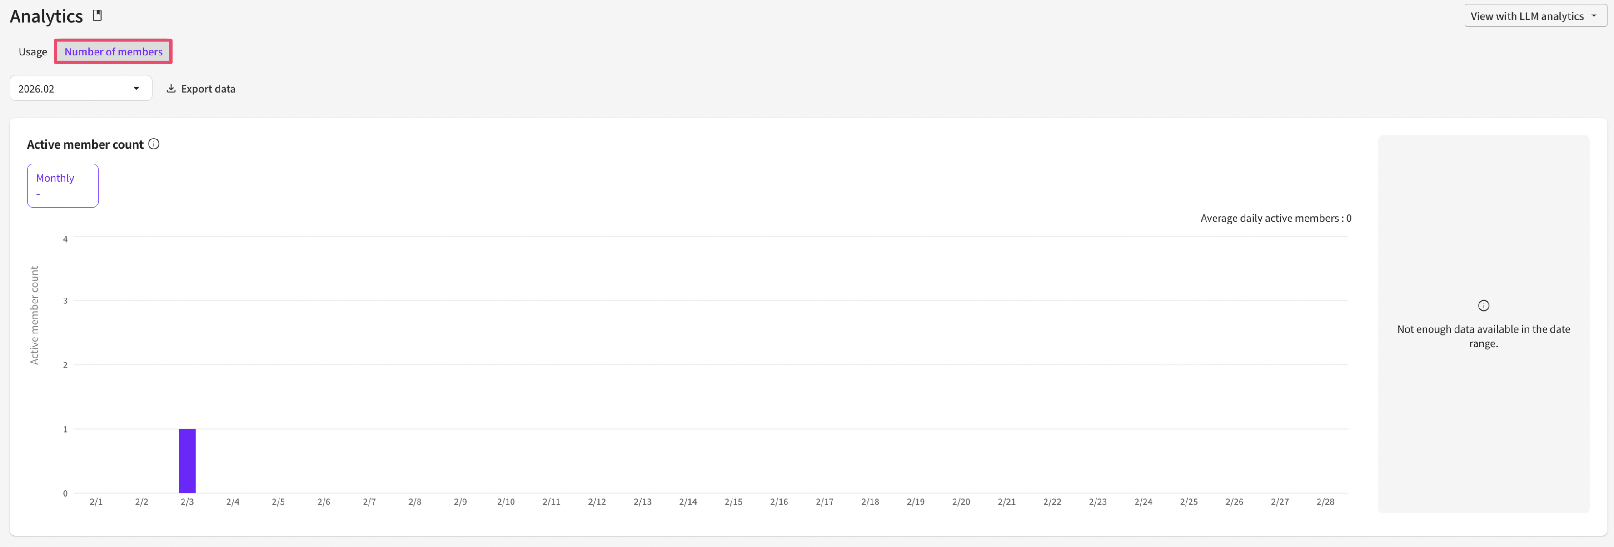
Task: Click the download icon next to Export data
Action: pyautogui.click(x=170, y=88)
